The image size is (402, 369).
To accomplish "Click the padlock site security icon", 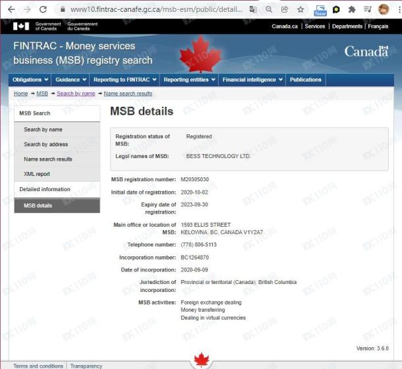I will pos(63,9).
